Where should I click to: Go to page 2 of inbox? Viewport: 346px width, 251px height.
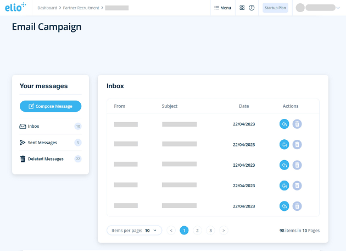pyautogui.click(x=197, y=231)
